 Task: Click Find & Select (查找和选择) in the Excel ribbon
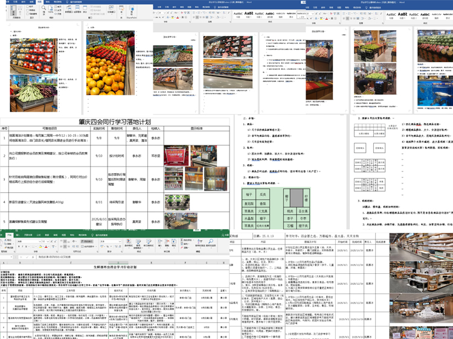pyautogui.click(x=208, y=242)
